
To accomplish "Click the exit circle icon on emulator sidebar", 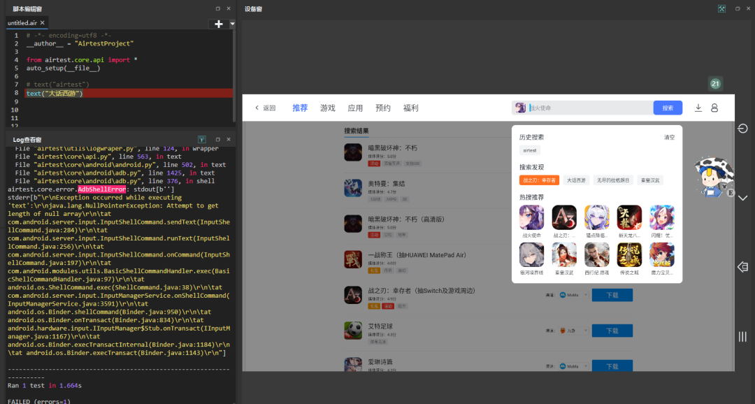I will [742, 128].
